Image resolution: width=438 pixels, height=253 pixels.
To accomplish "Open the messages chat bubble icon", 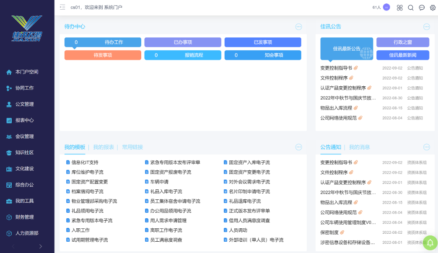I will point(422,8).
